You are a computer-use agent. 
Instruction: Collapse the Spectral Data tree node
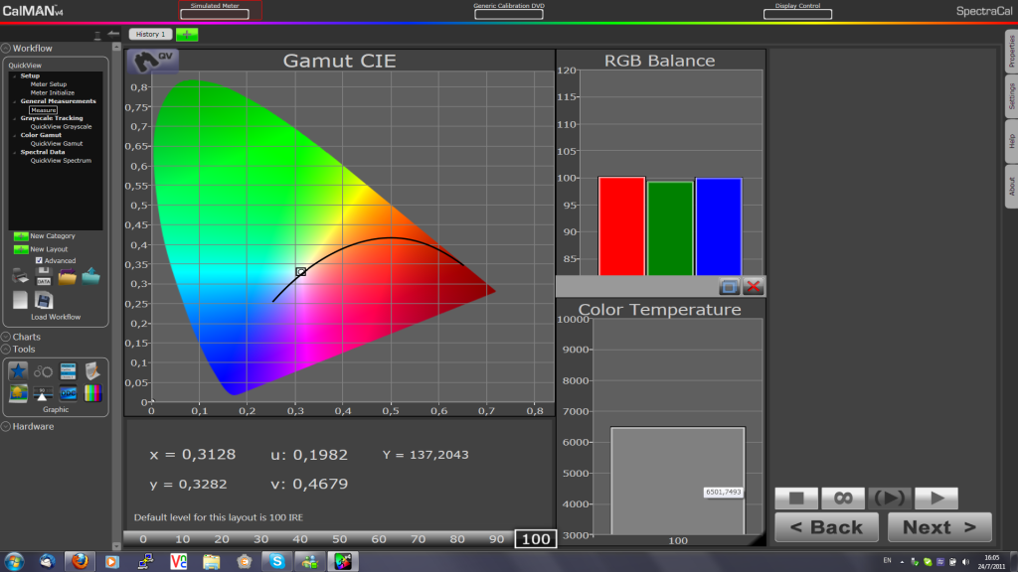click(x=15, y=152)
